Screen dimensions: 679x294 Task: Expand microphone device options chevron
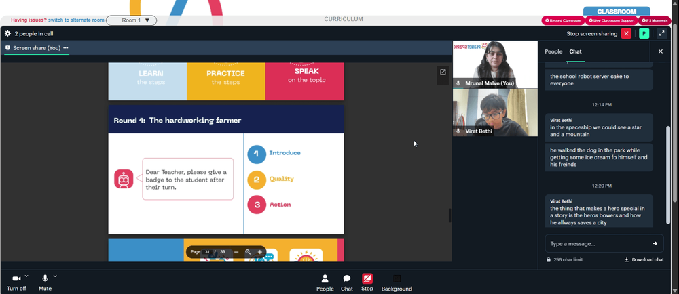point(55,276)
